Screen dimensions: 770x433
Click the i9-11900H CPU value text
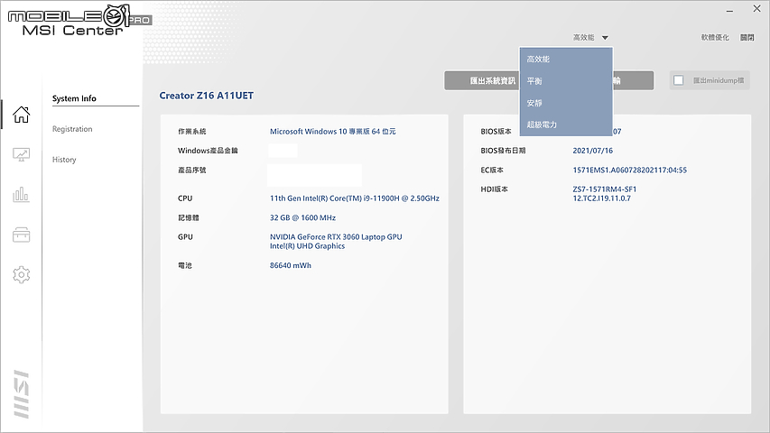[x=354, y=198]
